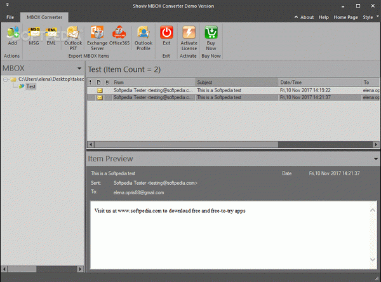Open the Style dropdown arrow

(378, 17)
